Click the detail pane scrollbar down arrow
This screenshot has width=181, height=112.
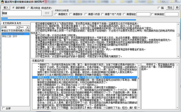click(178, 108)
